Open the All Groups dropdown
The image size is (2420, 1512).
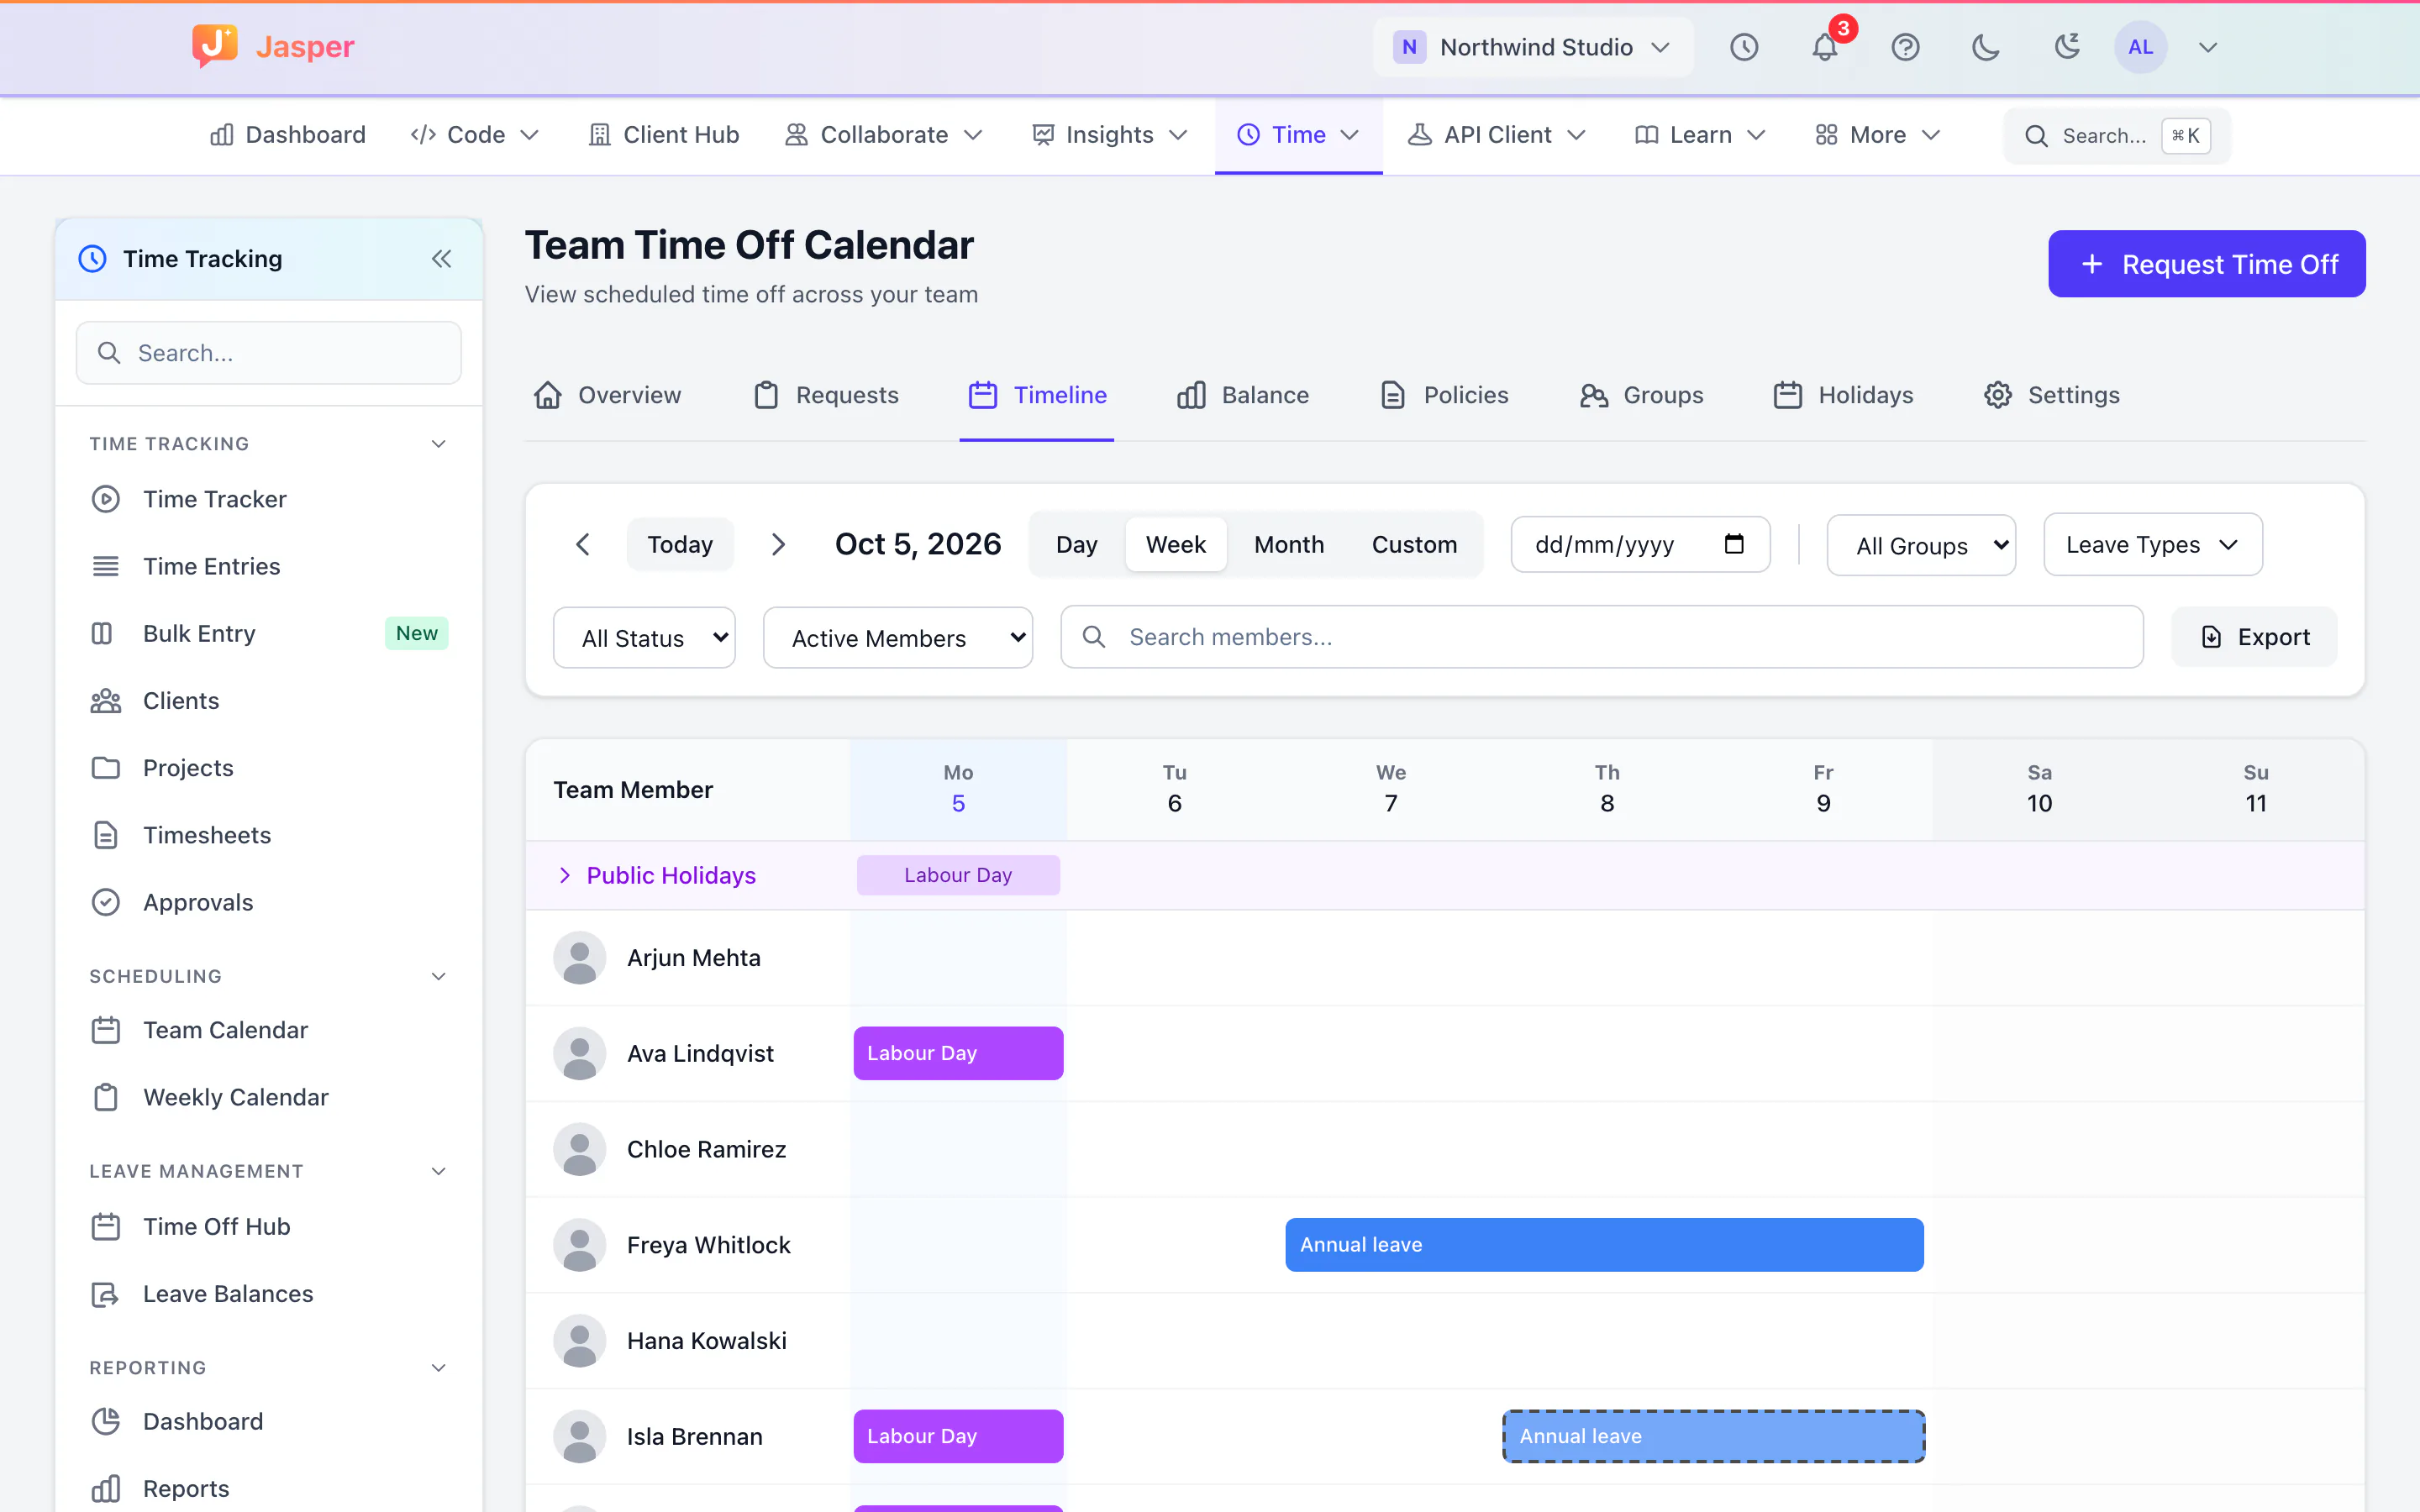click(x=1921, y=545)
